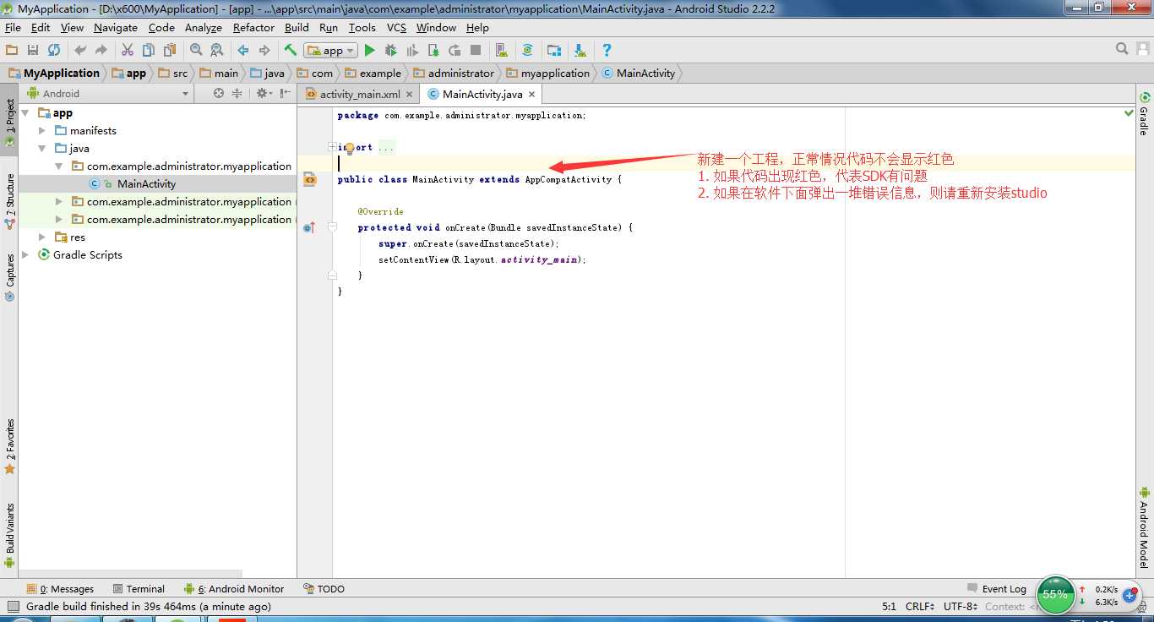
Task: Toggle the Gradle panel on right edge
Action: pyautogui.click(x=1145, y=114)
